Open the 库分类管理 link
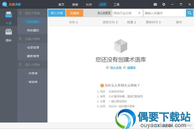 click(104, 13)
